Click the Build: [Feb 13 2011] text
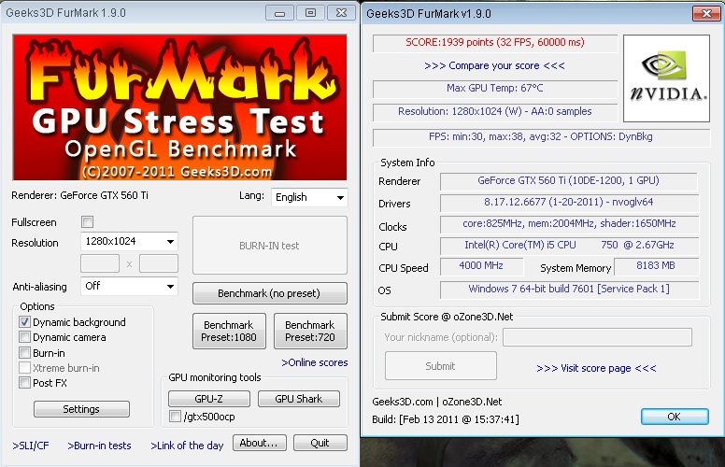This screenshot has width=725, height=467. pos(446,419)
